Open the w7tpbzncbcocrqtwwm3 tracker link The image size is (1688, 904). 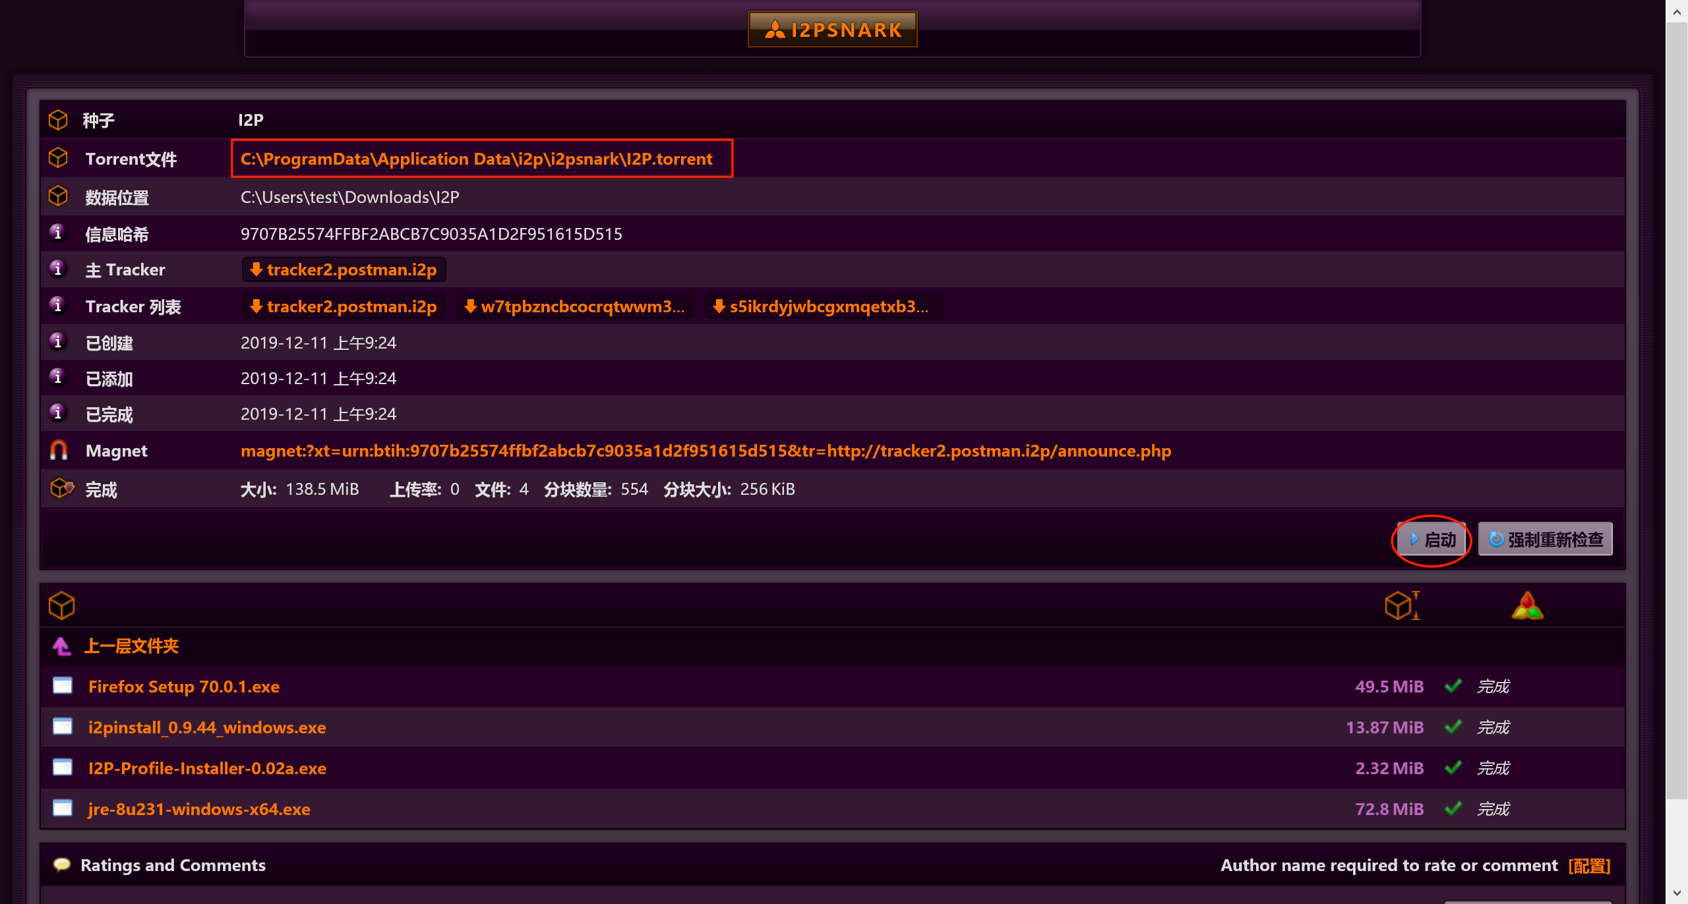tap(576, 306)
